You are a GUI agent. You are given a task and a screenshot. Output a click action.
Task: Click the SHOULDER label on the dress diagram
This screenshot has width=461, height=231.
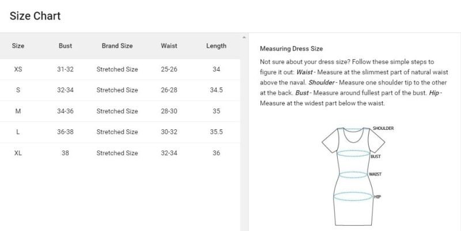click(x=383, y=128)
